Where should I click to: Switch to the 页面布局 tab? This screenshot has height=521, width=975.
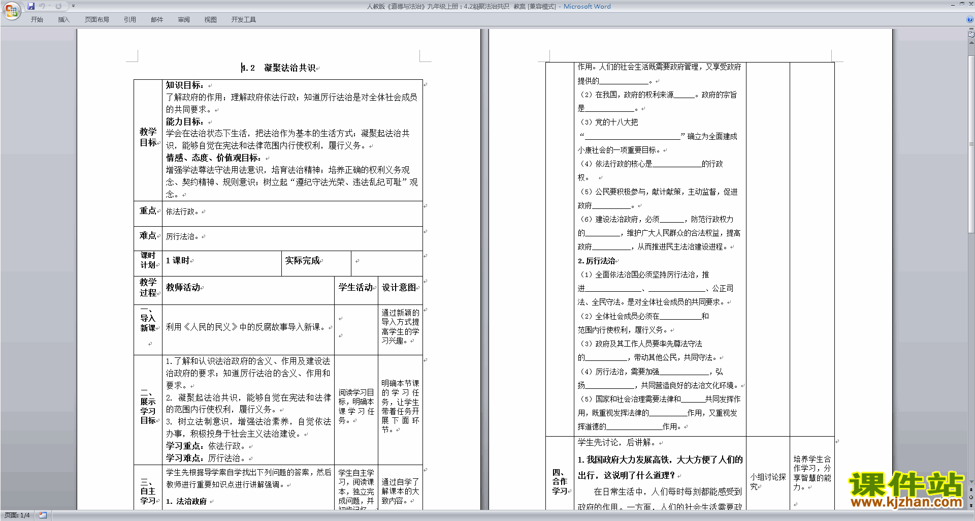(97, 20)
